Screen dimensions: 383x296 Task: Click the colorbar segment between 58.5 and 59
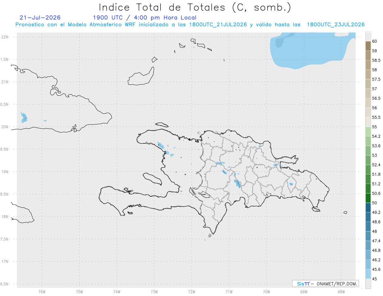coord(368,55)
